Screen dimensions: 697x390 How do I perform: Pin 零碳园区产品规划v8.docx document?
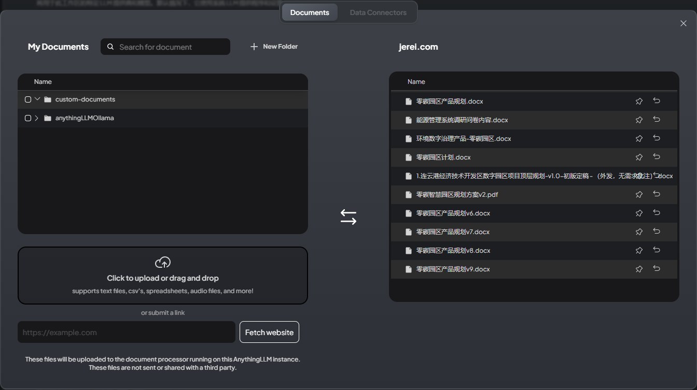(x=639, y=251)
